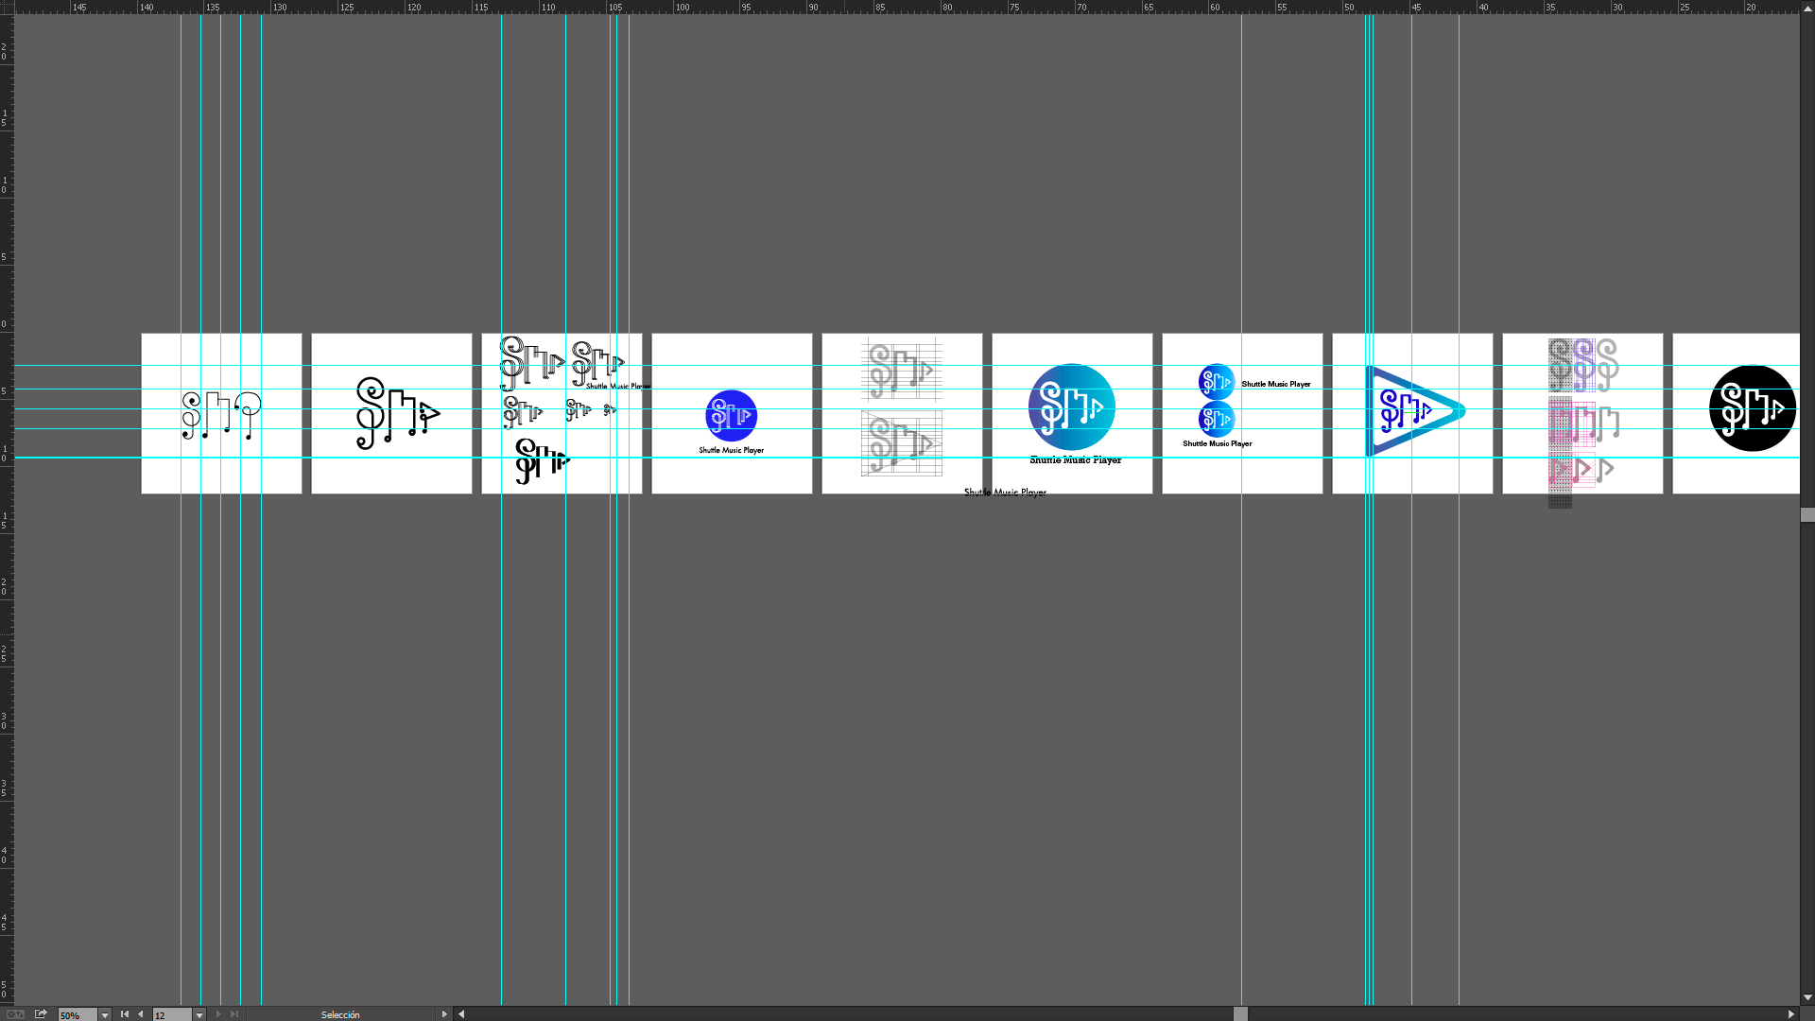
Task: Click the ruler origin corner box
Action: [7, 7]
